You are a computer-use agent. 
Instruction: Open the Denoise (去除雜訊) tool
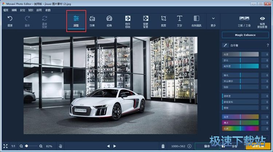coord(197,20)
